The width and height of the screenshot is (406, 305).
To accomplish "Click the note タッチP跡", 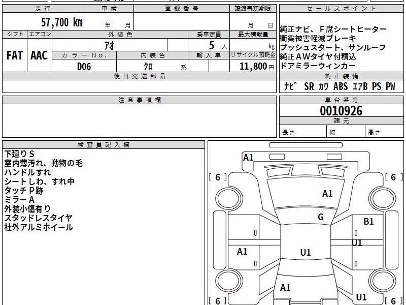I will click(x=23, y=191).
